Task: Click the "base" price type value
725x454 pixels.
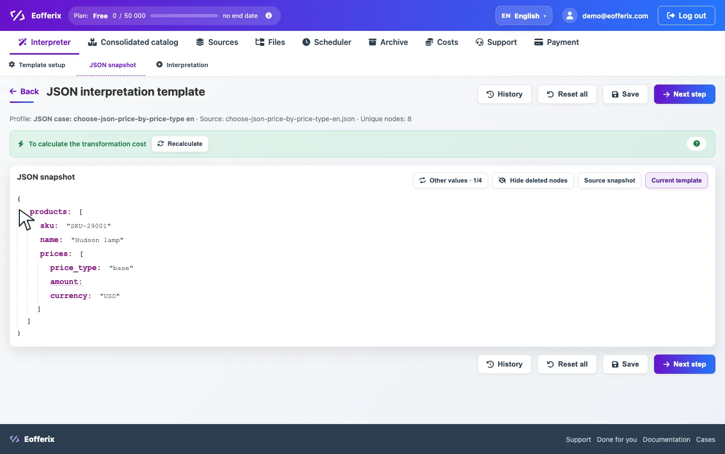Action: coord(121,268)
